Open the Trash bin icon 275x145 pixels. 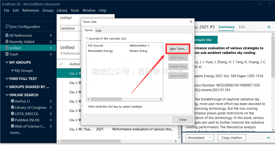[7, 54]
